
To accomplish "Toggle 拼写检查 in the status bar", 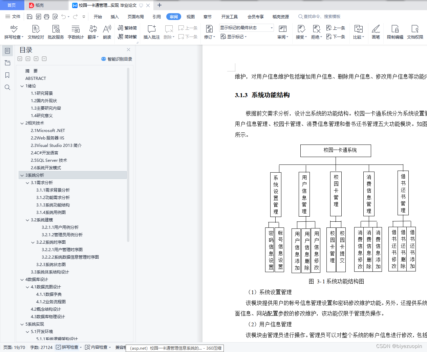I will (x=69, y=347).
